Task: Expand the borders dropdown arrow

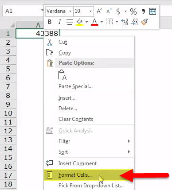Action: tap(117, 22)
